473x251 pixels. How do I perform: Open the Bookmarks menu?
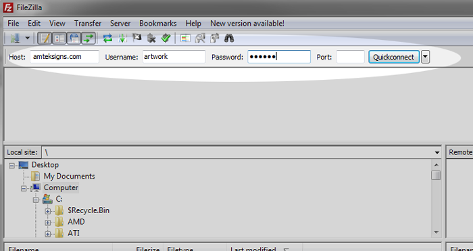click(157, 24)
